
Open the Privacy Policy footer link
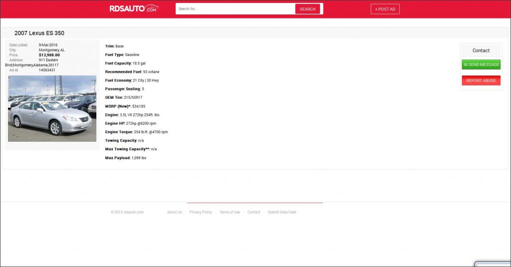(201, 212)
